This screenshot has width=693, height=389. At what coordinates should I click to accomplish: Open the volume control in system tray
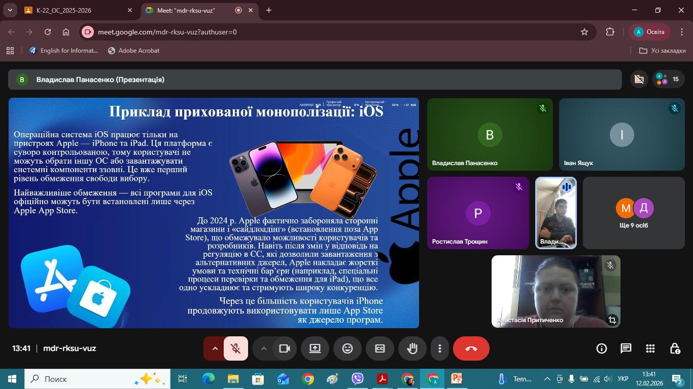tap(608, 379)
